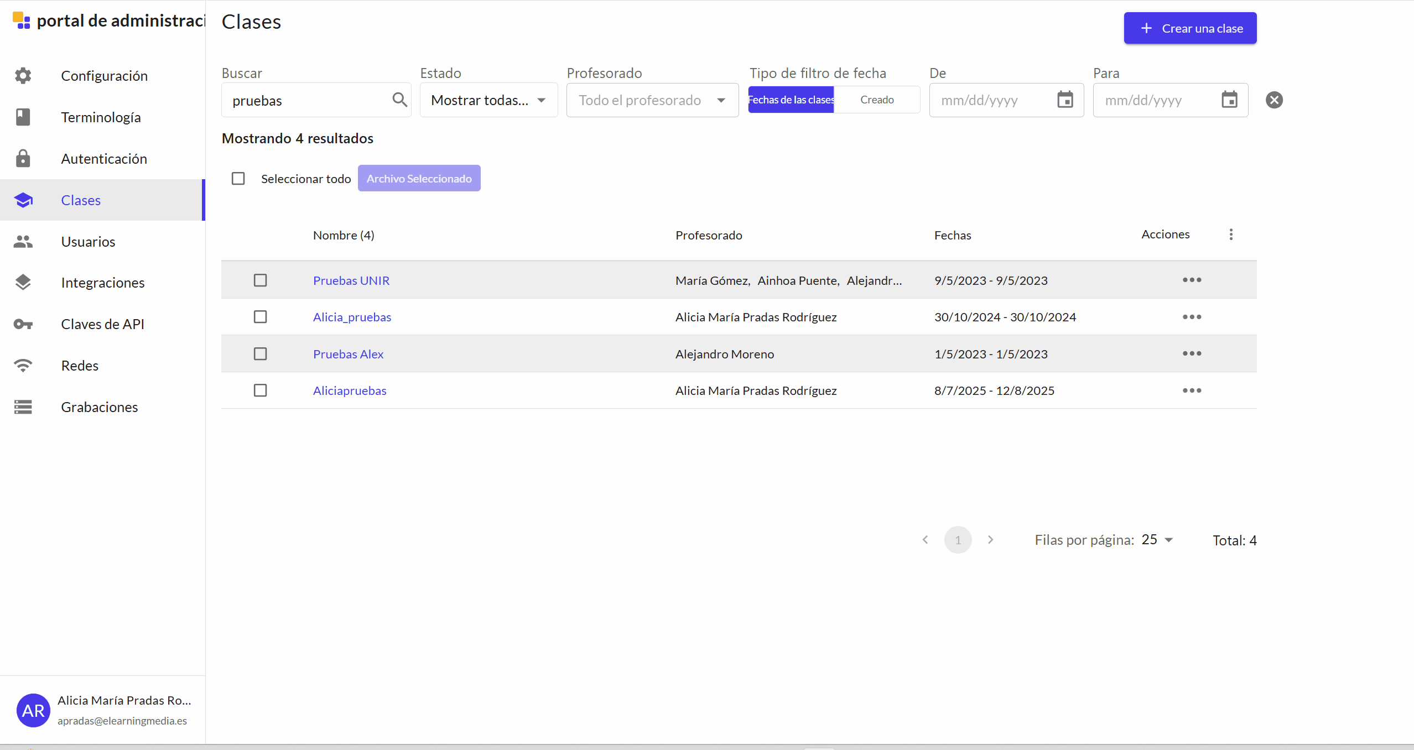
Task: Click the AR user avatar
Action: point(33,710)
